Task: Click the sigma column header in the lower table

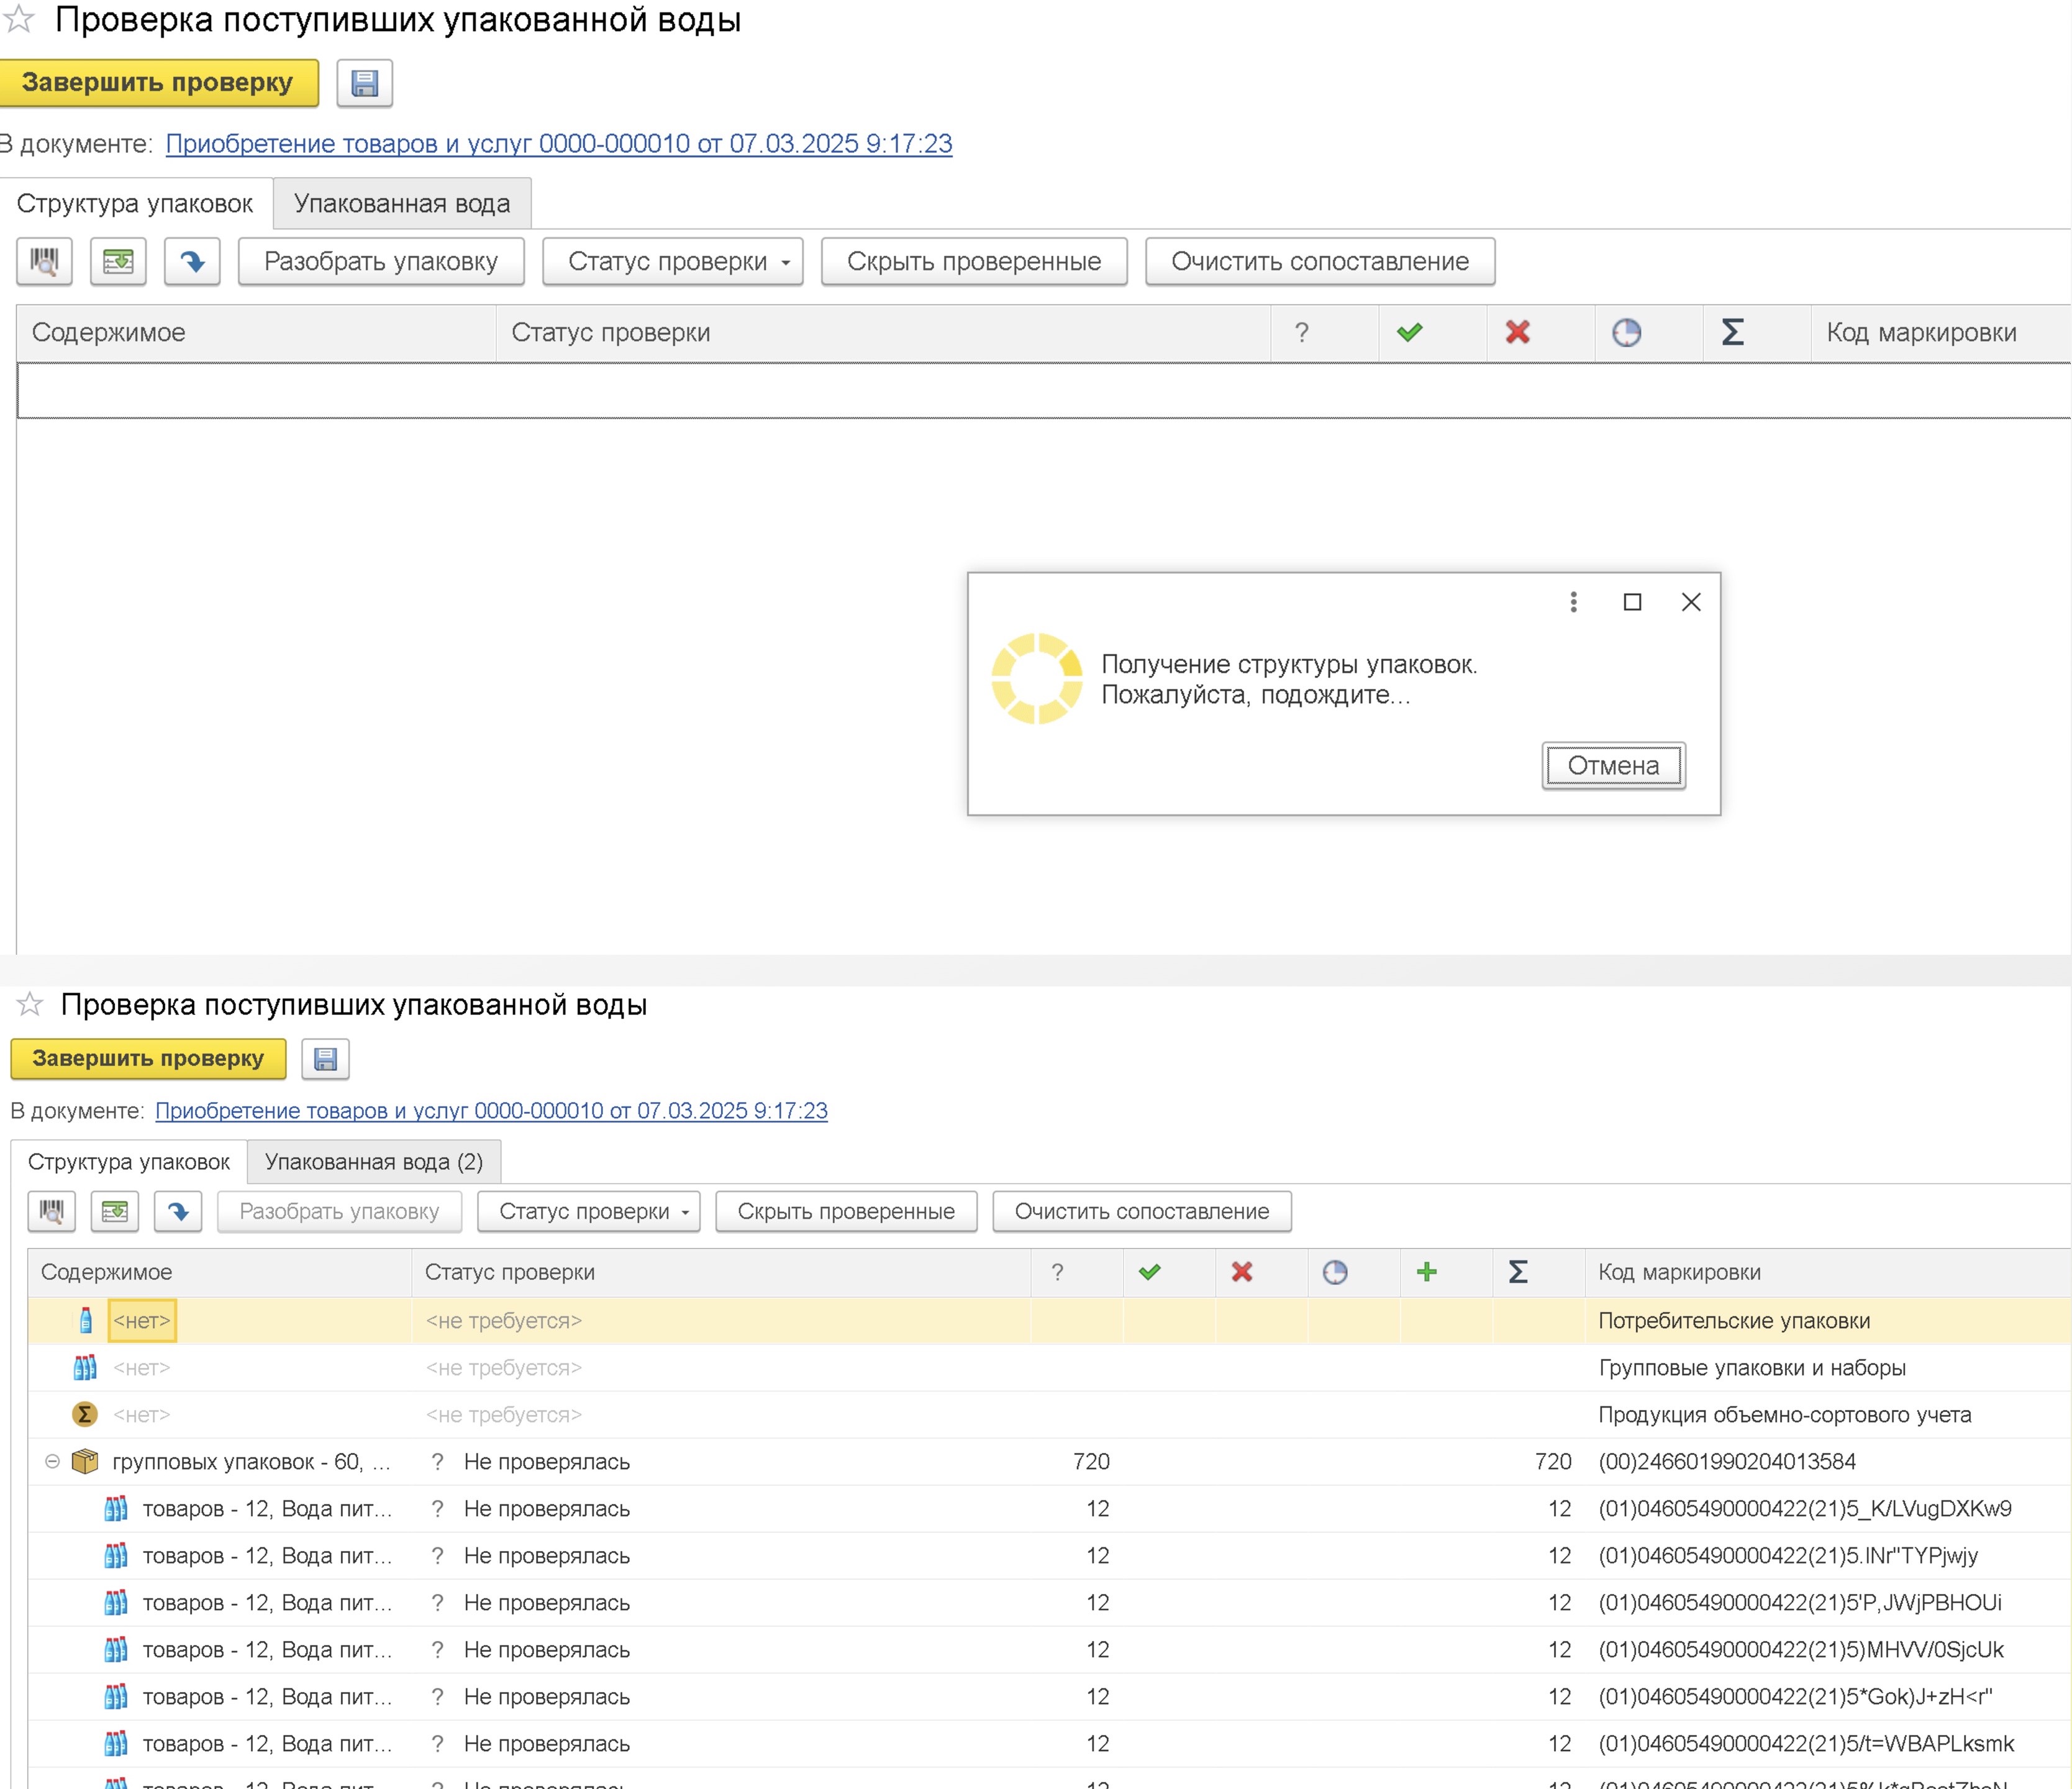Action: pyautogui.click(x=1518, y=1272)
